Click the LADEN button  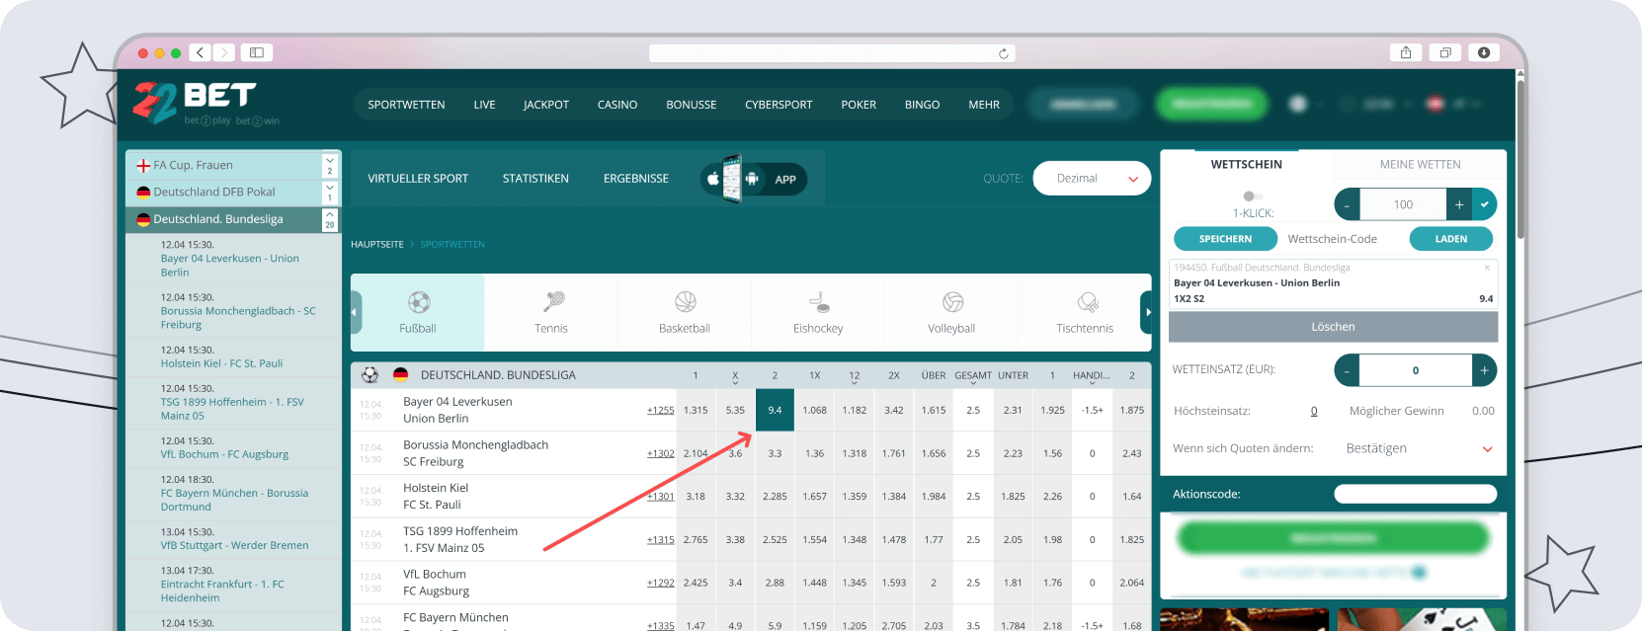(x=1450, y=239)
